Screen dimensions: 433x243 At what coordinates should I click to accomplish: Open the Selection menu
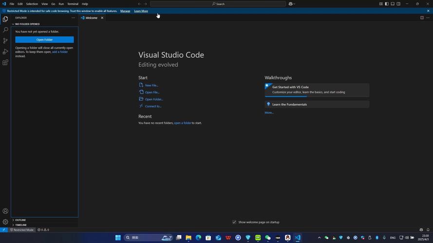[x=32, y=4]
